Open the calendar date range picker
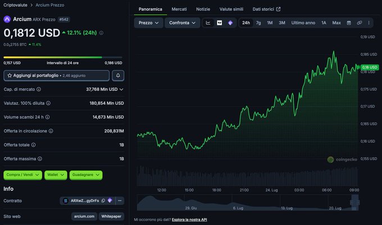 (x=349, y=23)
